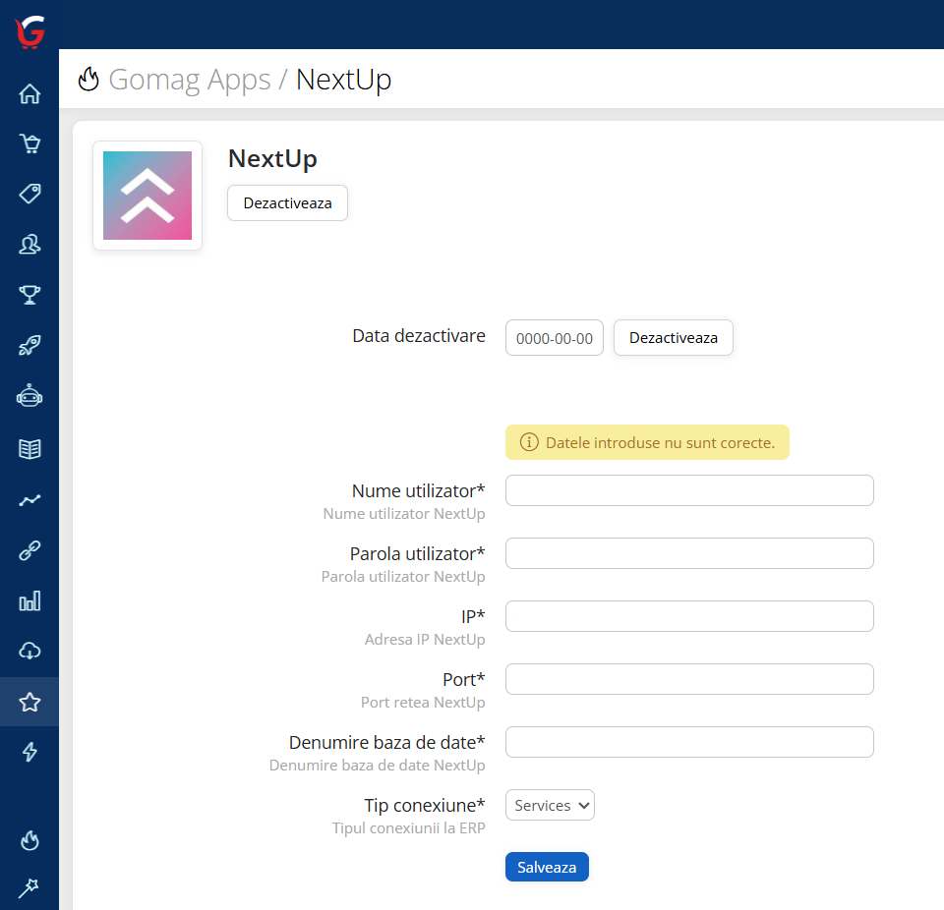Image resolution: width=944 pixels, height=910 pixels.
Task: Click Dezactiveaza next to Data dezactivare
Action: point(673,337)
